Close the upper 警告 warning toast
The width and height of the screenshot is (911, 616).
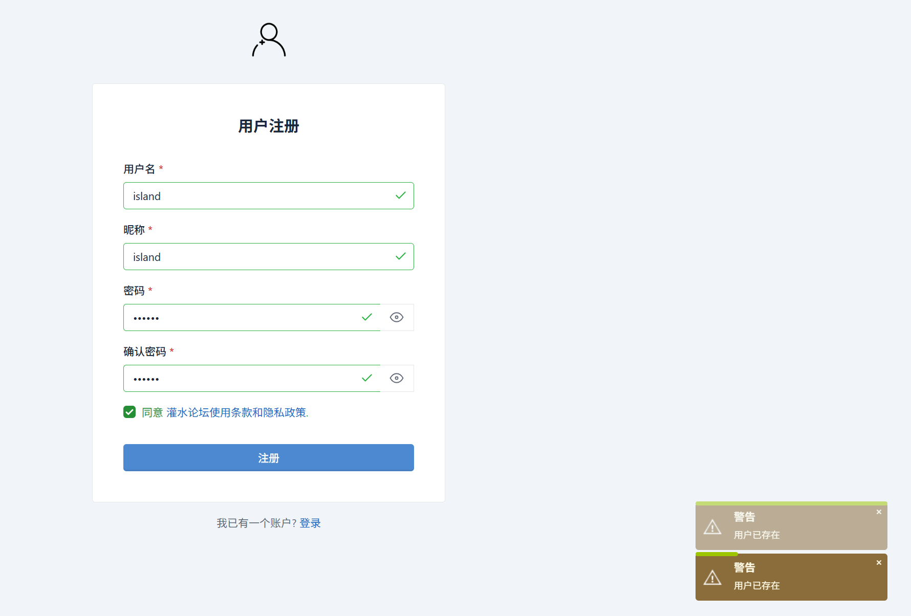879,512
